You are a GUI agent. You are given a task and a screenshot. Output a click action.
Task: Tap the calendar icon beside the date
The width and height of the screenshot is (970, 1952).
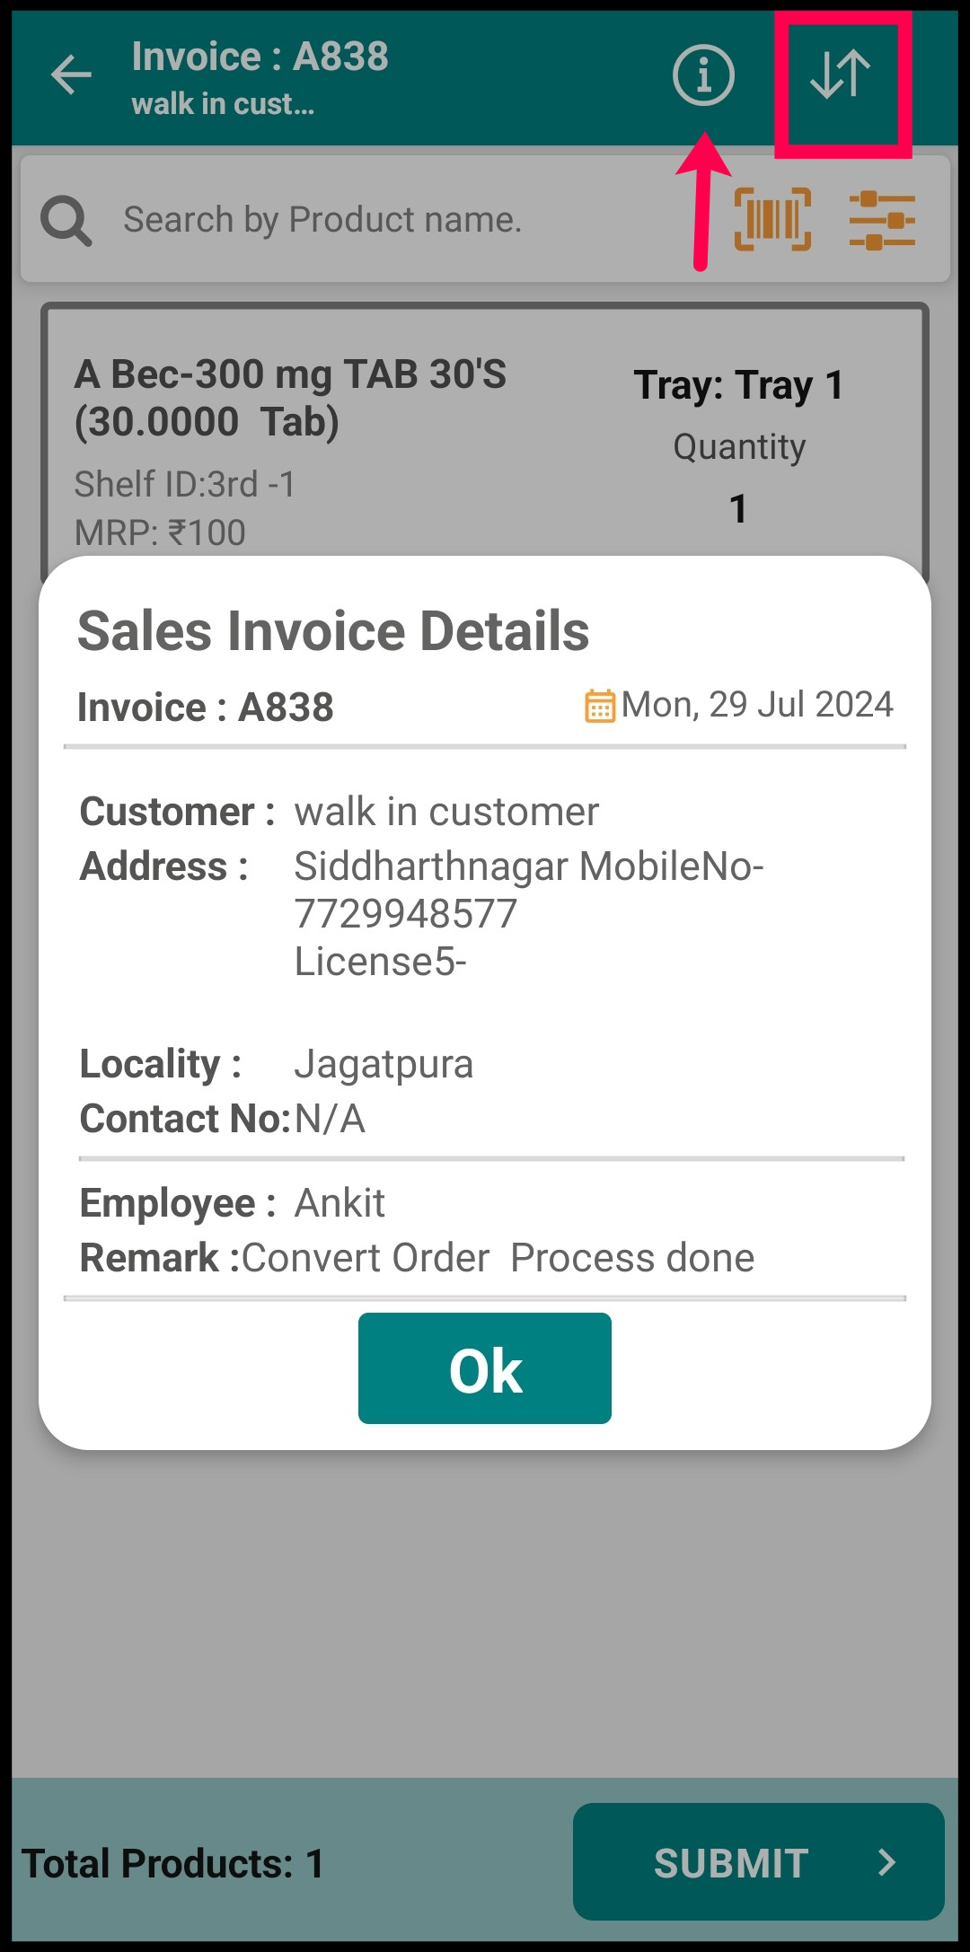coord(600,706)
